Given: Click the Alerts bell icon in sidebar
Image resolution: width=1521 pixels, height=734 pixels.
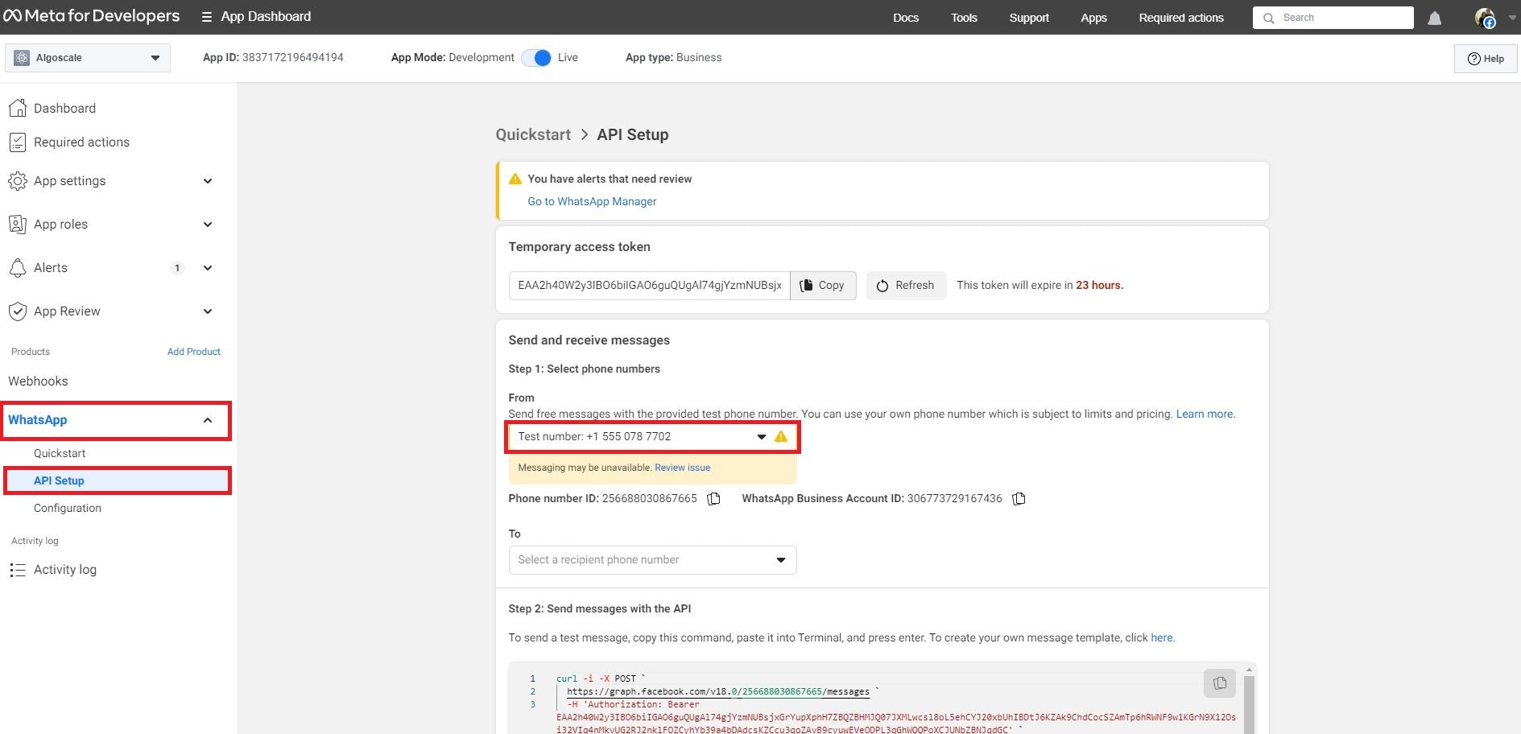Looking at the screenshot, I should (x=18, y=268).
